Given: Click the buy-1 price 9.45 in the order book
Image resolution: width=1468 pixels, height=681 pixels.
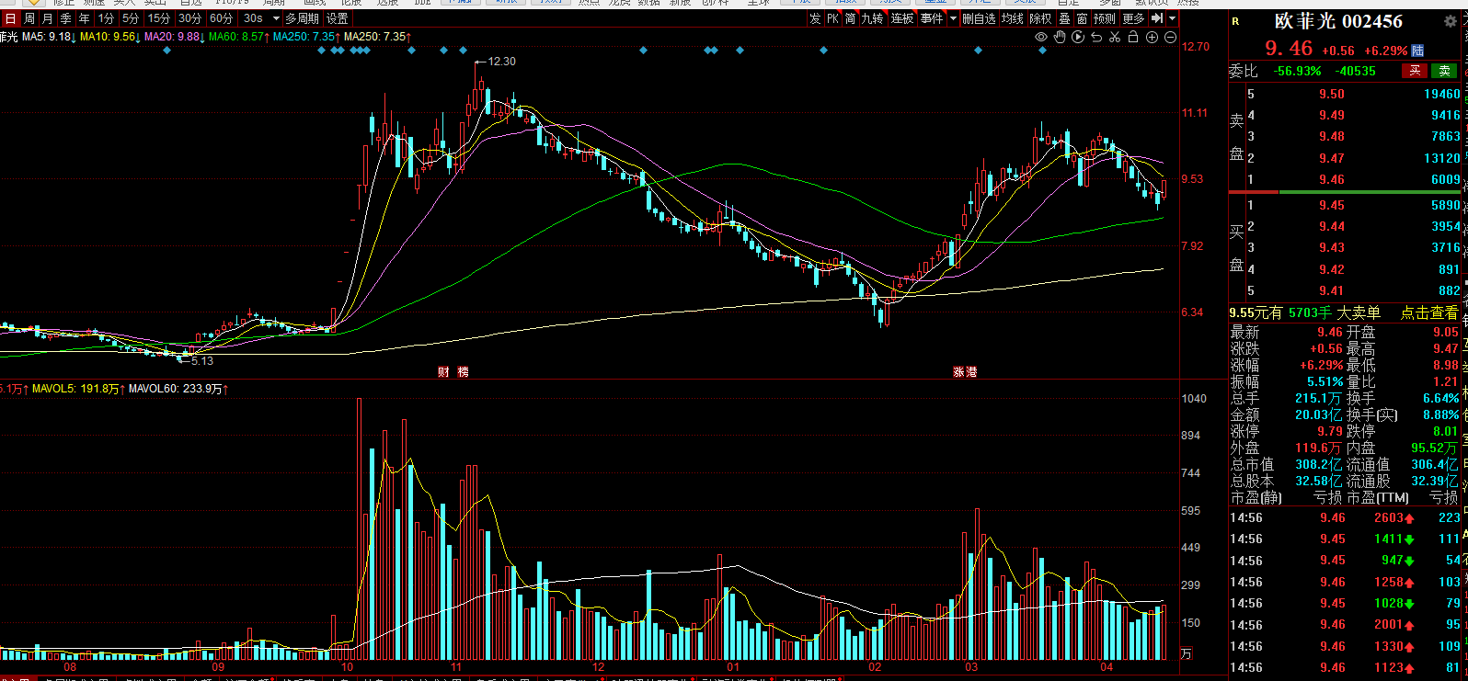Looking at the screenshot, I should pyautogui.click(x=1332, y=205).
